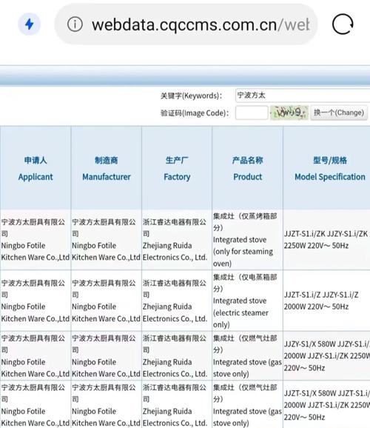Screen dimensions: 370x428
Task: Click the Model Specification column header
Action: click(327, 168)
